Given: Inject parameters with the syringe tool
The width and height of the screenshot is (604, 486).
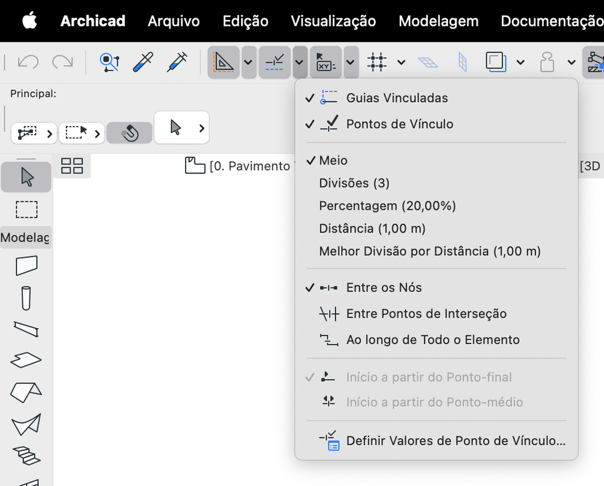Looking at the screenshot, I should tap(177, 62).
